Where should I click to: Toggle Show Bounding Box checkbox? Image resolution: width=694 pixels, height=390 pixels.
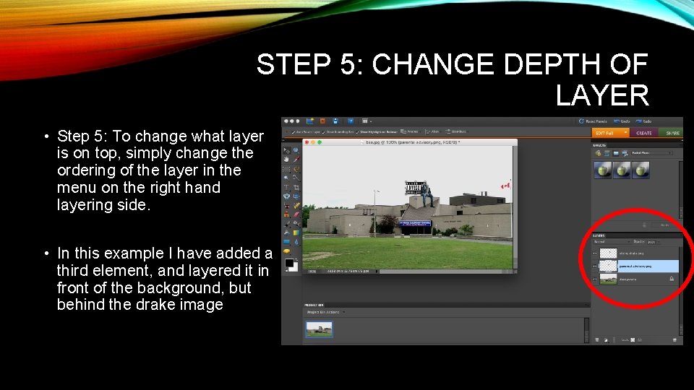pyautogui.click(x=324, y=132)
